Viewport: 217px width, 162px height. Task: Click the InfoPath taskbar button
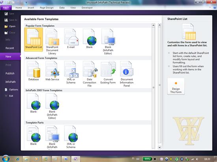tap(76, 159)
